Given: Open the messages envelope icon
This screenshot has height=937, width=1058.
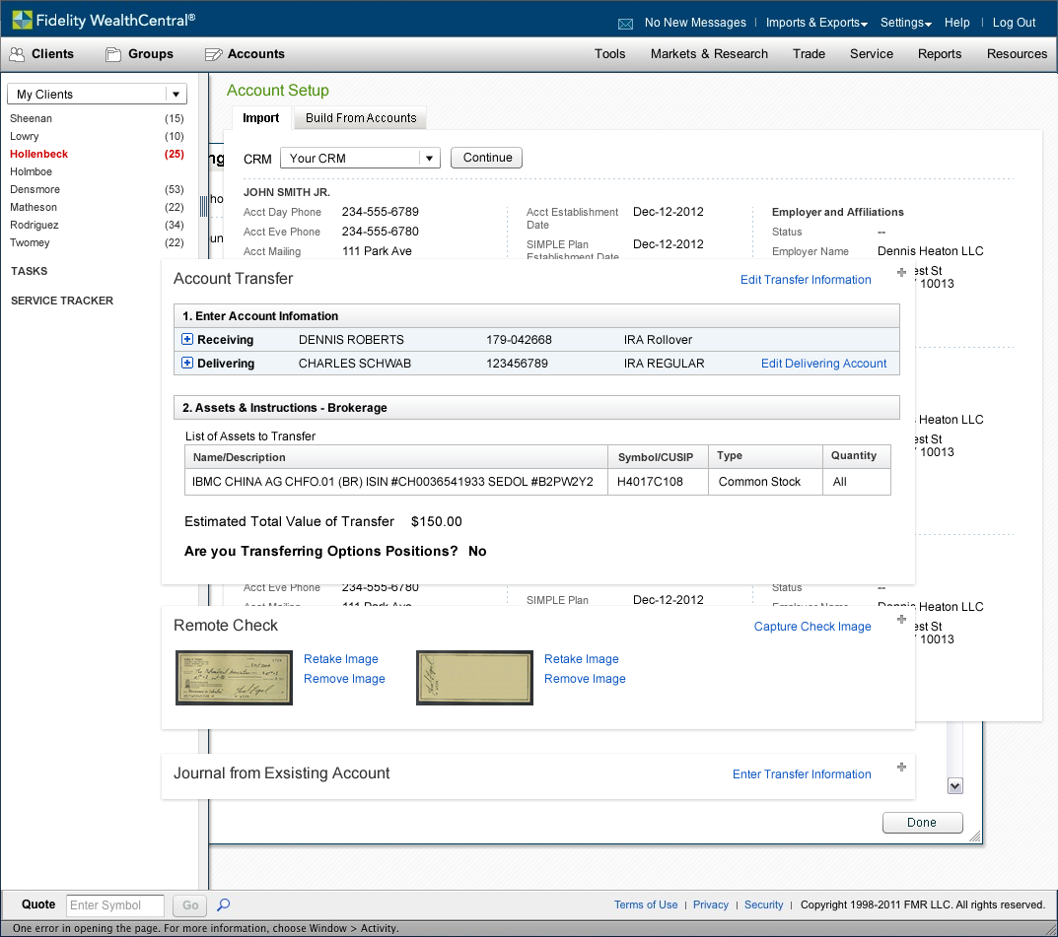Looking at the screenshot, I should click(x=625, y=24).
